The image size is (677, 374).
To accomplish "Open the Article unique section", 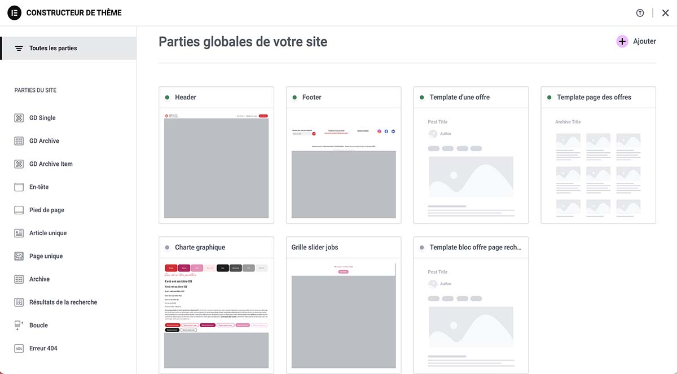I will click(x=48, y=233).
